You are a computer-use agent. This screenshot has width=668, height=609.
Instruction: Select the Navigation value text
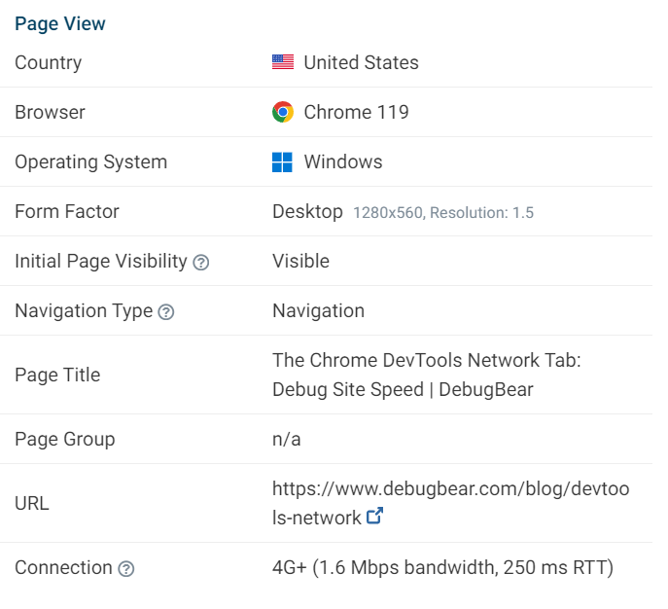[318, 310]
